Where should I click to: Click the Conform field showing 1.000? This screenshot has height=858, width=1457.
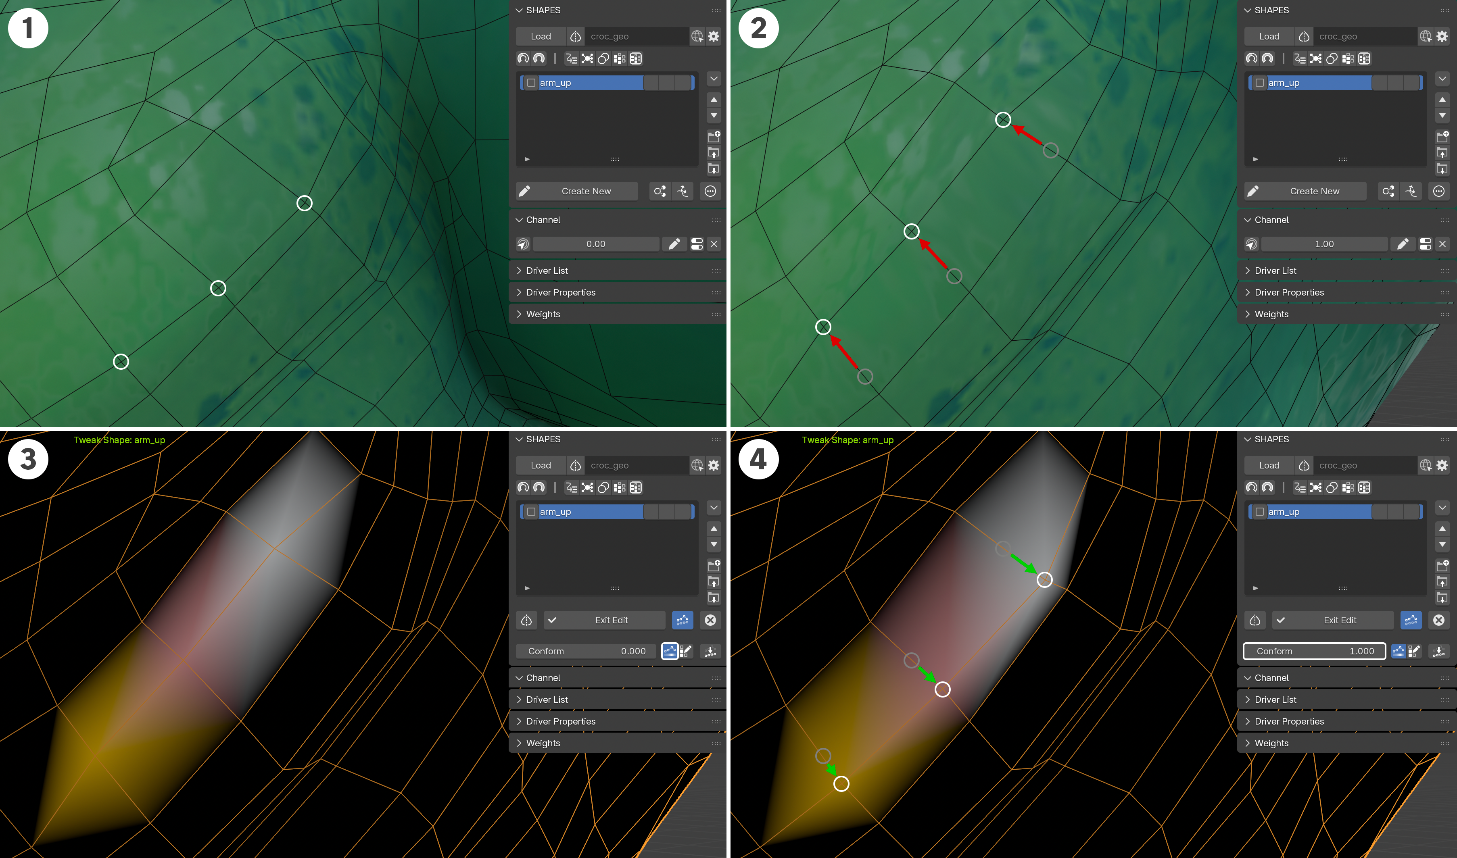tap(1315, 652)
